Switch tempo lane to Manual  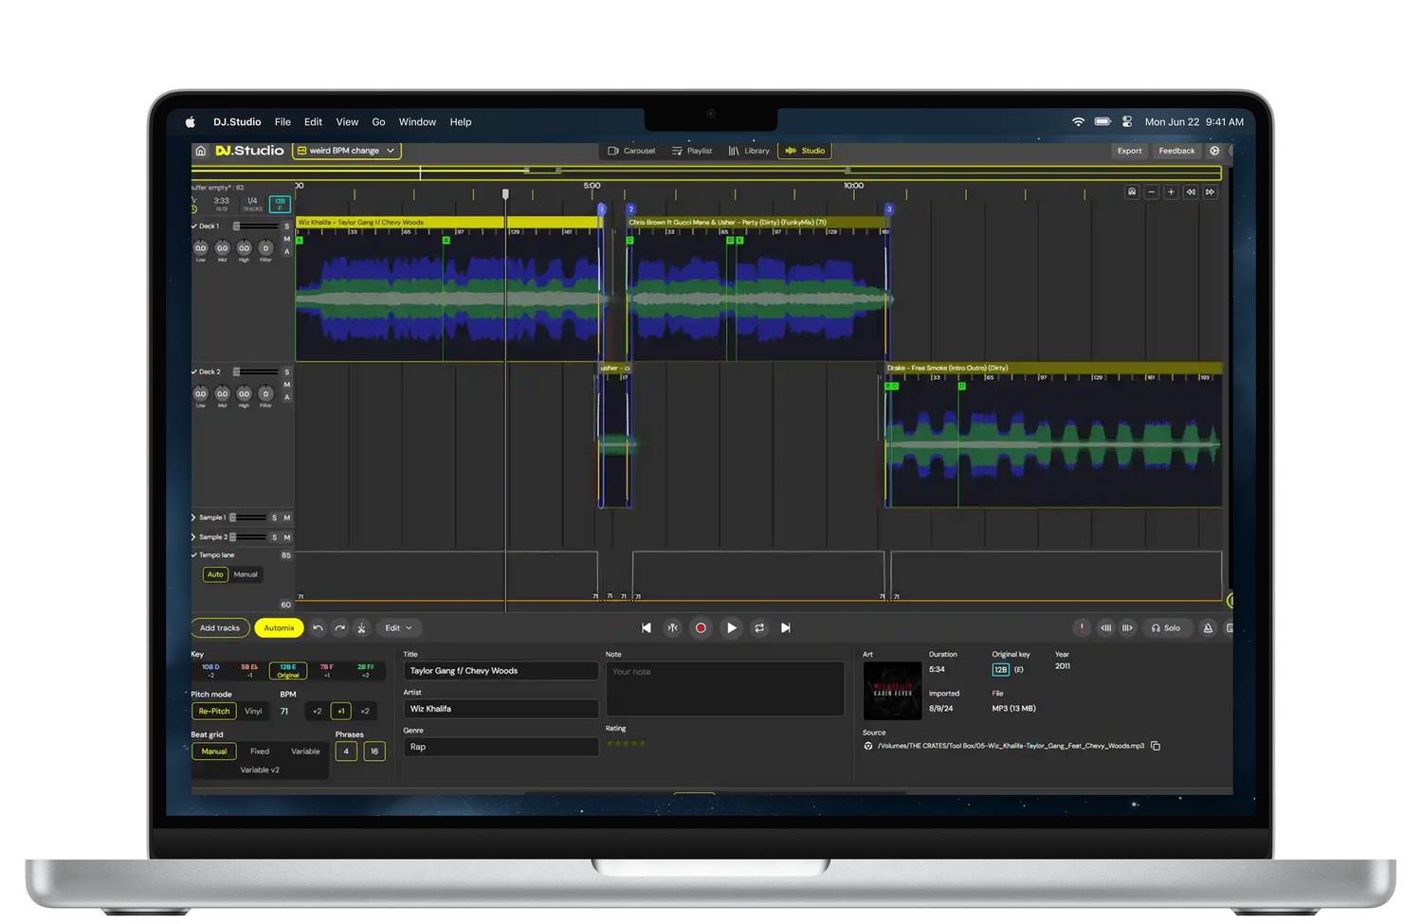coord(246,574)
